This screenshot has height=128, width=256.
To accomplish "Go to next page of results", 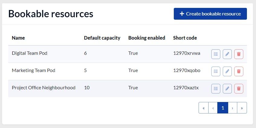I will click(232, 108).
